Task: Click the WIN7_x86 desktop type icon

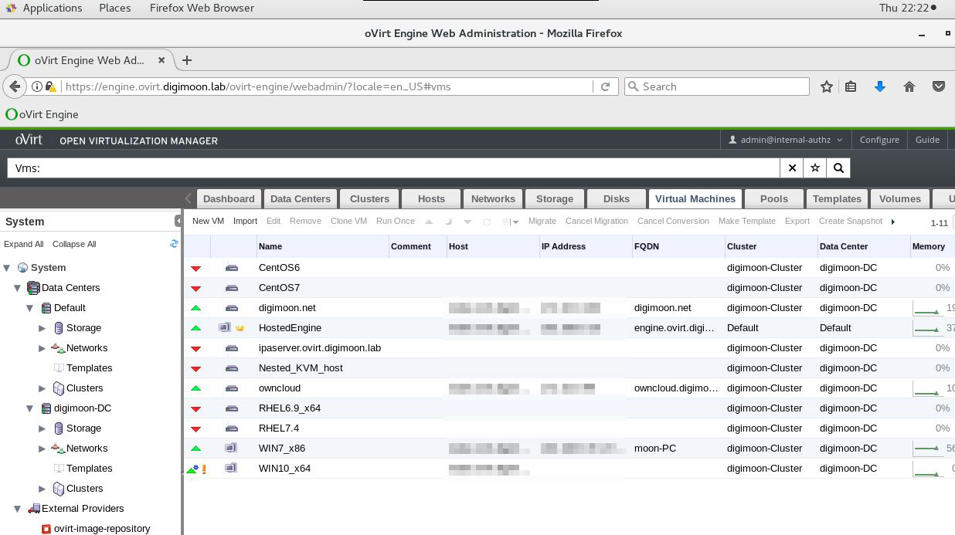Action: pos(231,448)
